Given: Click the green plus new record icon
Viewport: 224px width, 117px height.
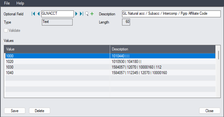Looking at the screenshot, I should [x=92, y=14].
